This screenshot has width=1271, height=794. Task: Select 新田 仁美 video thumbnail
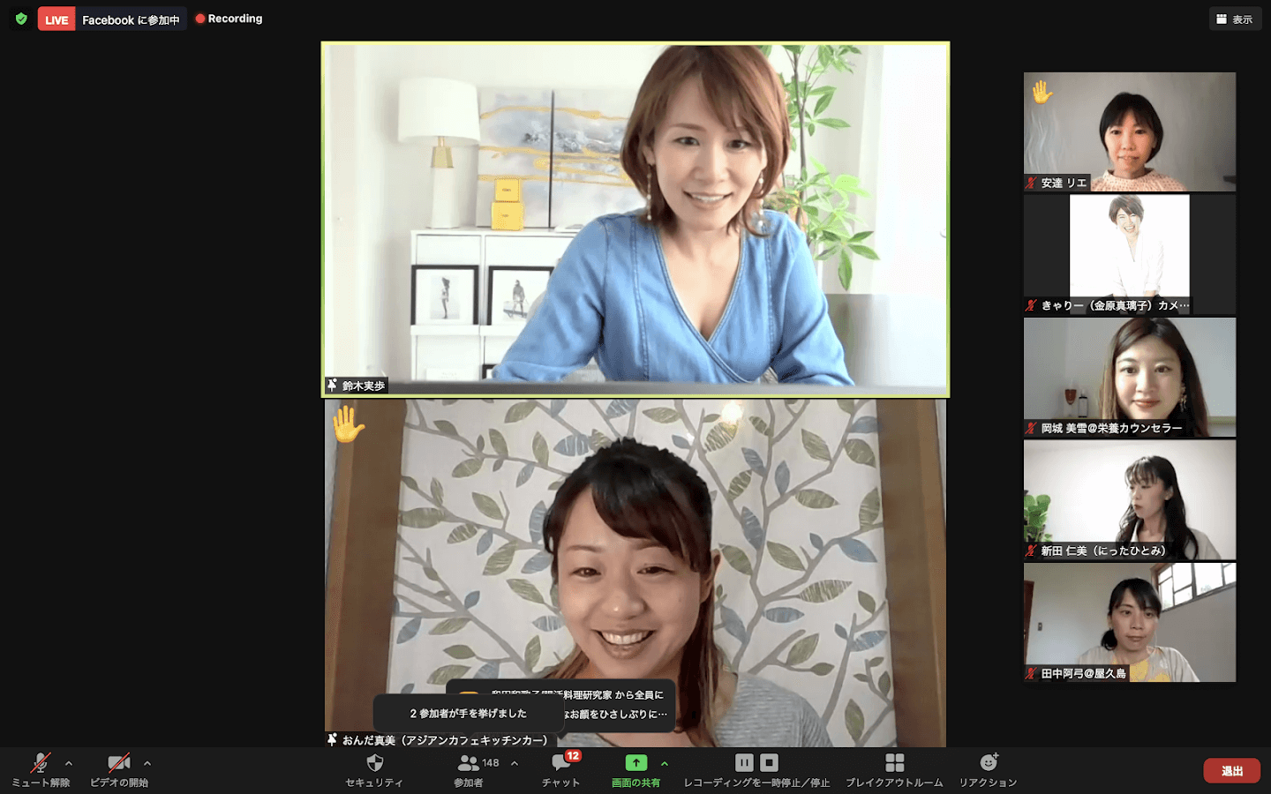1130,499
